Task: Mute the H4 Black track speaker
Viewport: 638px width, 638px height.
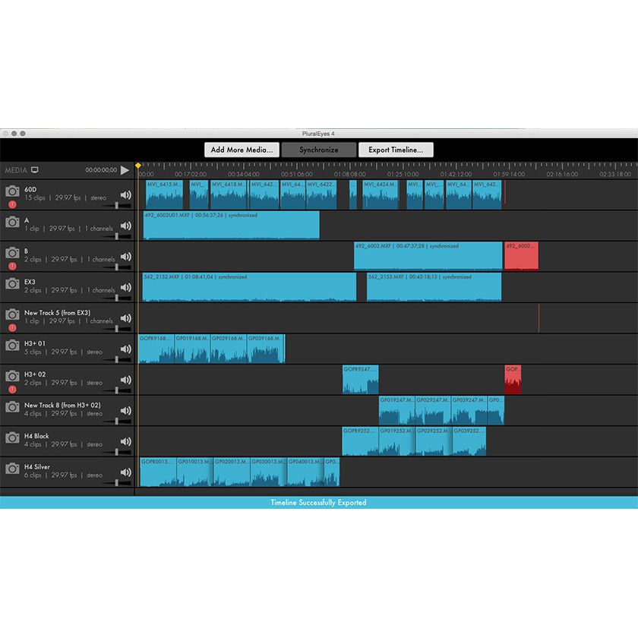Action: [126, 441]
